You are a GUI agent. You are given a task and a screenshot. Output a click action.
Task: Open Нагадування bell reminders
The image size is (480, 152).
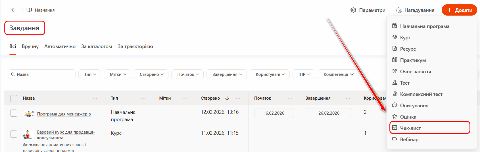point(399,10)
